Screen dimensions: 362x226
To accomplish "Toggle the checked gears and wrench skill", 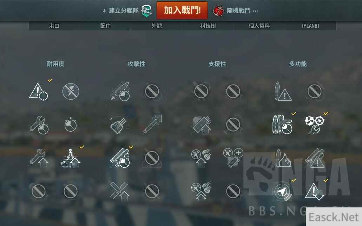I will 315,125.
